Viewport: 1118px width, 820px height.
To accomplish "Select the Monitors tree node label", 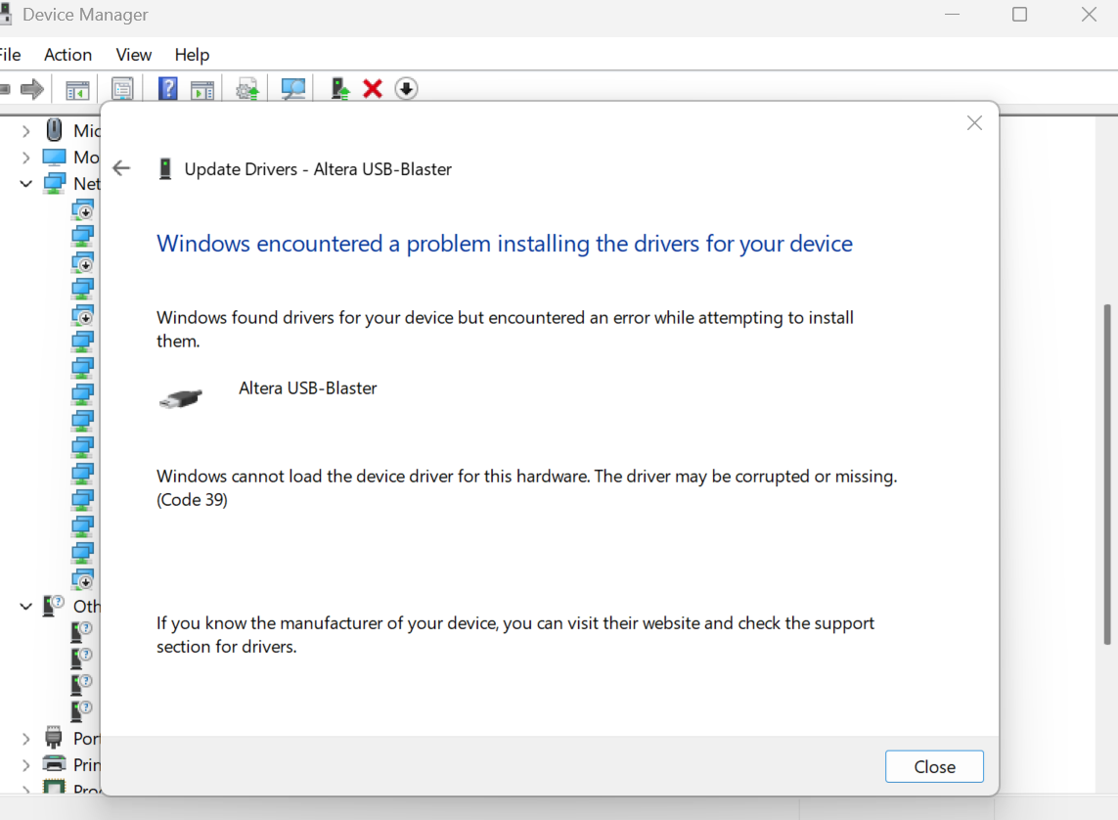I will click(87, 157).
